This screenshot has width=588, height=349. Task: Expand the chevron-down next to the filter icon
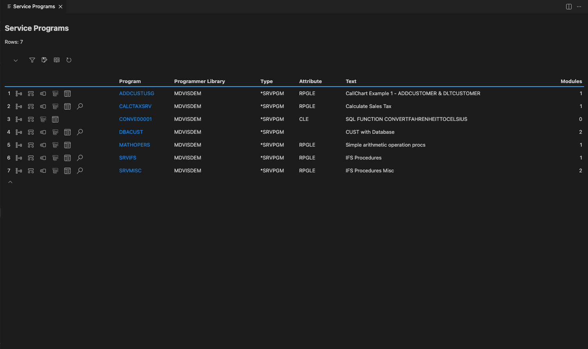click(x=16, y=60)
